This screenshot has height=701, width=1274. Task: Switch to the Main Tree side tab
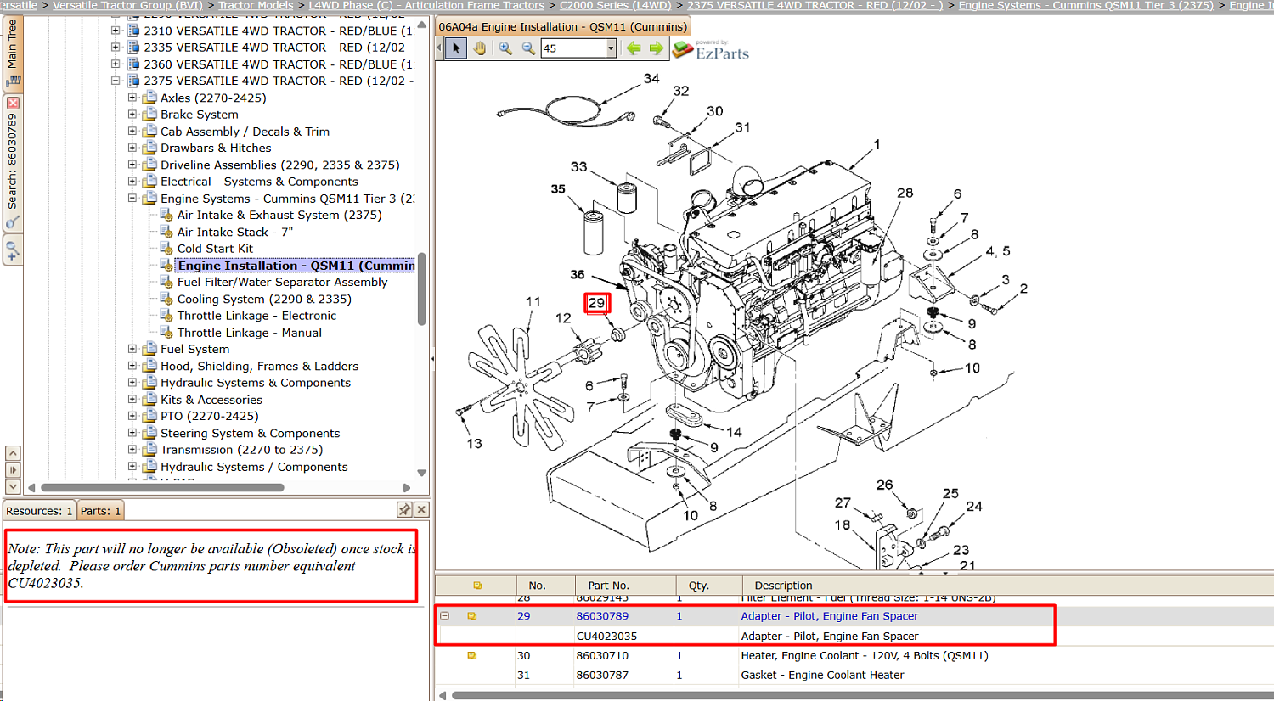[x=13, y=53]
